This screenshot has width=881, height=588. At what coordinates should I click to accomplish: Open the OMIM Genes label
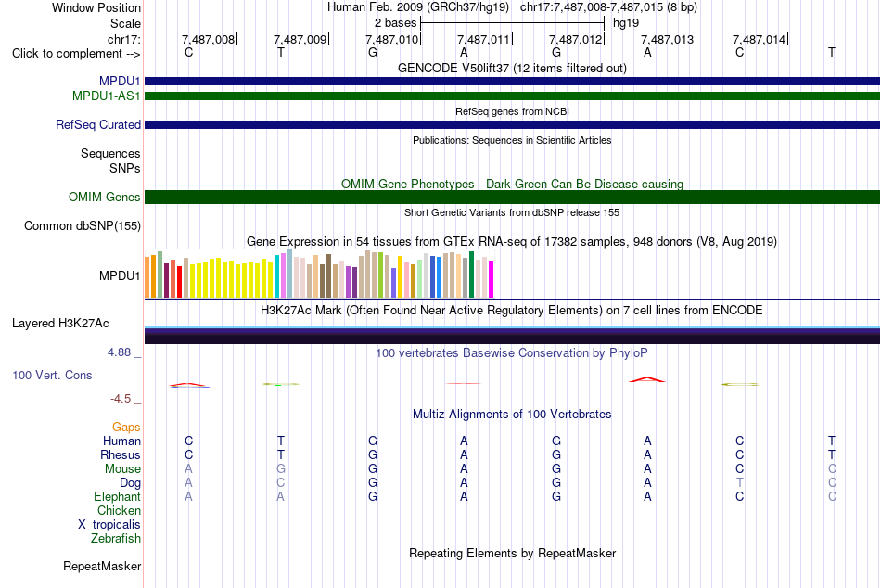click(105, 197)
